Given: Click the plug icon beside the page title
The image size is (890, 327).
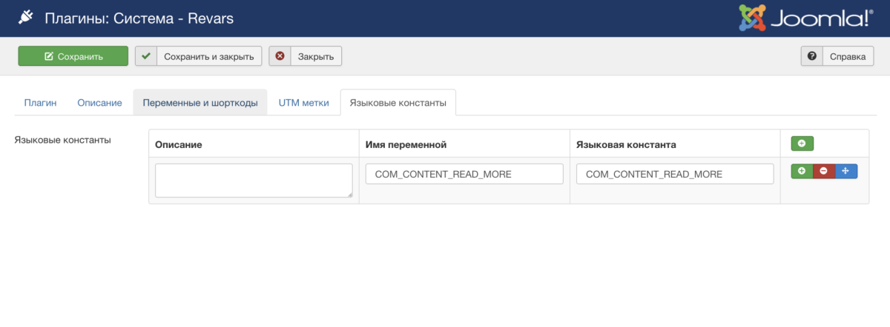Looking at the screenshot, I should (24, 18).
